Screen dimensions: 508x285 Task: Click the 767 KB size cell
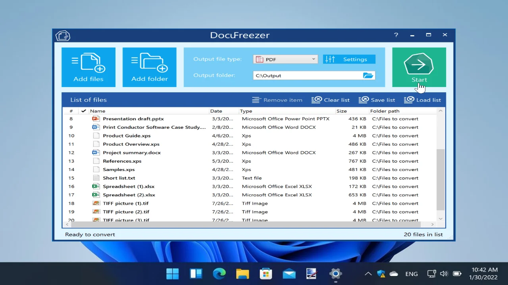tap(357, 161)
